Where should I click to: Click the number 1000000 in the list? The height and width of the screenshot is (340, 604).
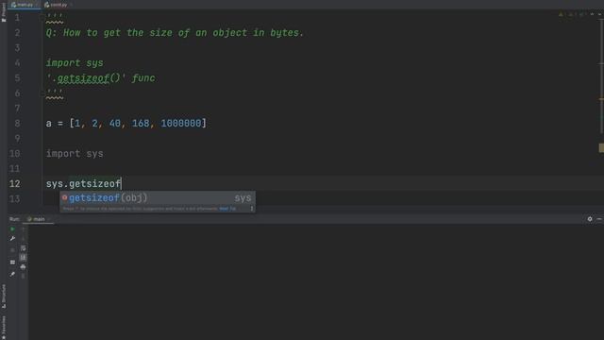(x=181, y=124)
